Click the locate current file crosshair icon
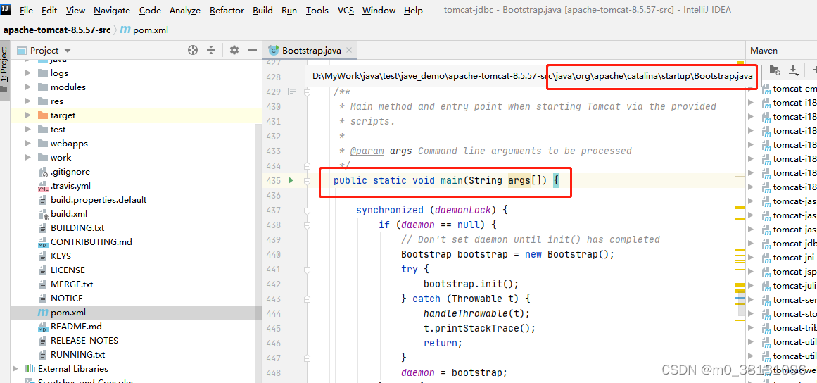This screenshot has height=383, width=817. (x=193, y=50)
